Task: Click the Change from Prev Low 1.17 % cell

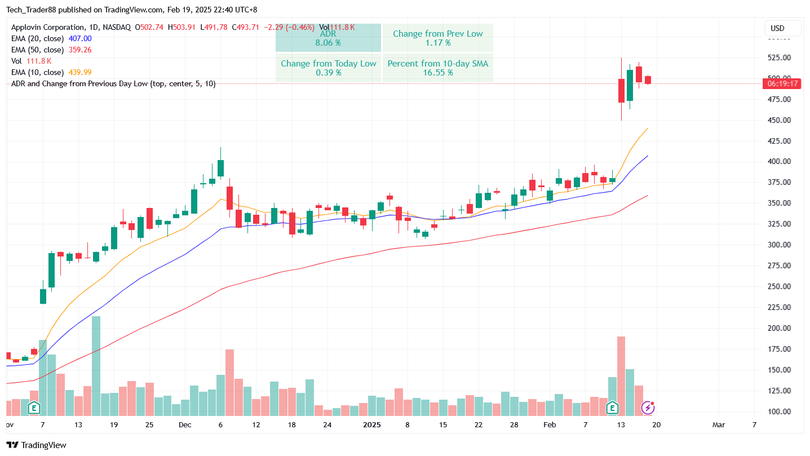Action: (x=438, y=38)
